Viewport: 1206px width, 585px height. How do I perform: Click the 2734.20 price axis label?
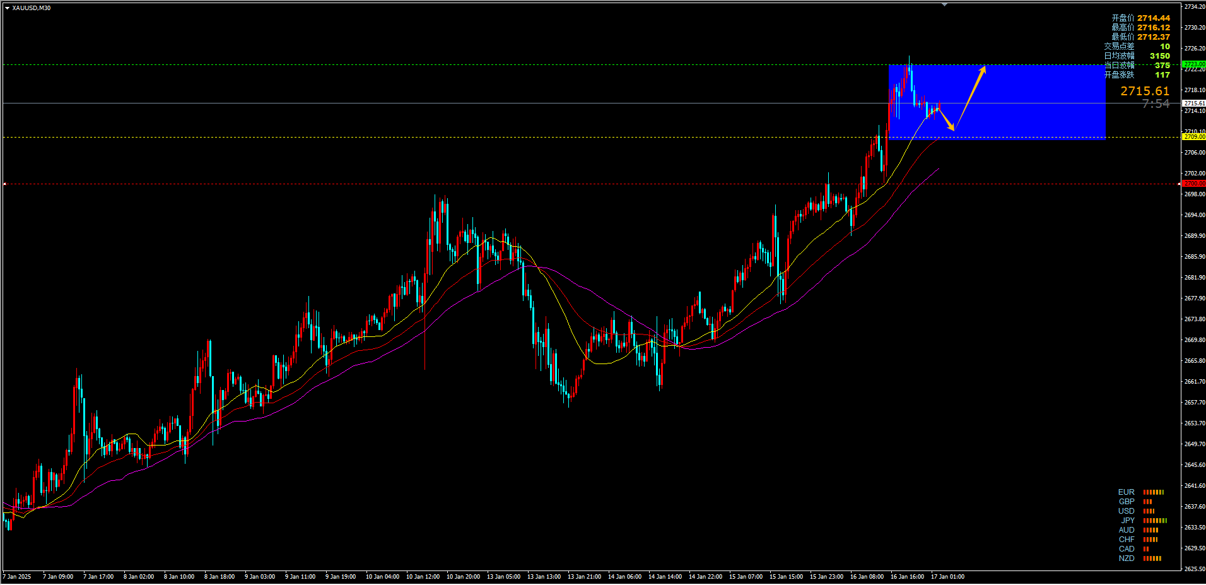coord(1195,7)
